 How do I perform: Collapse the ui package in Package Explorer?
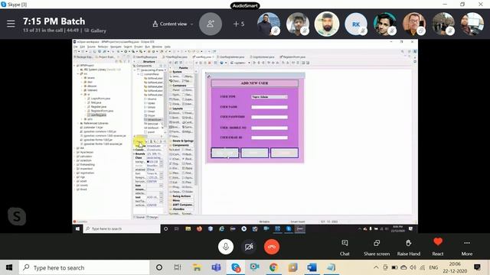pyautogui.click(x=82, y=94)
